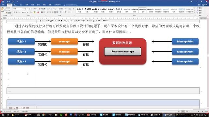Undo the last action

pyautogui.click(x=8, y=2)
